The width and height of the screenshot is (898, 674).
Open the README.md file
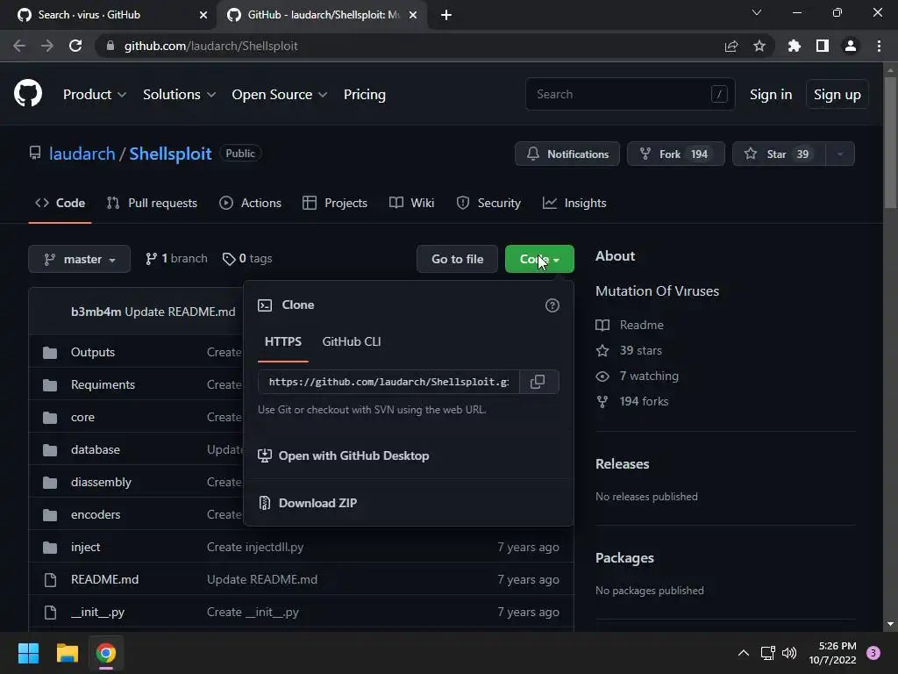105,579
